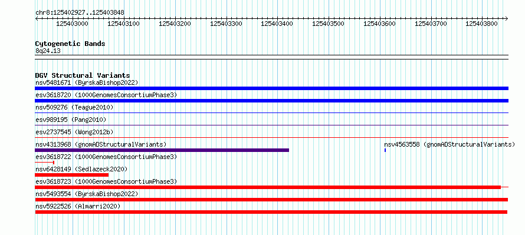This screenshot has width=525, height=235.
Task: Open the nsv6428149 Sedlazeck2020 variant
Action: pyautogui.click(x=81, y=169)
